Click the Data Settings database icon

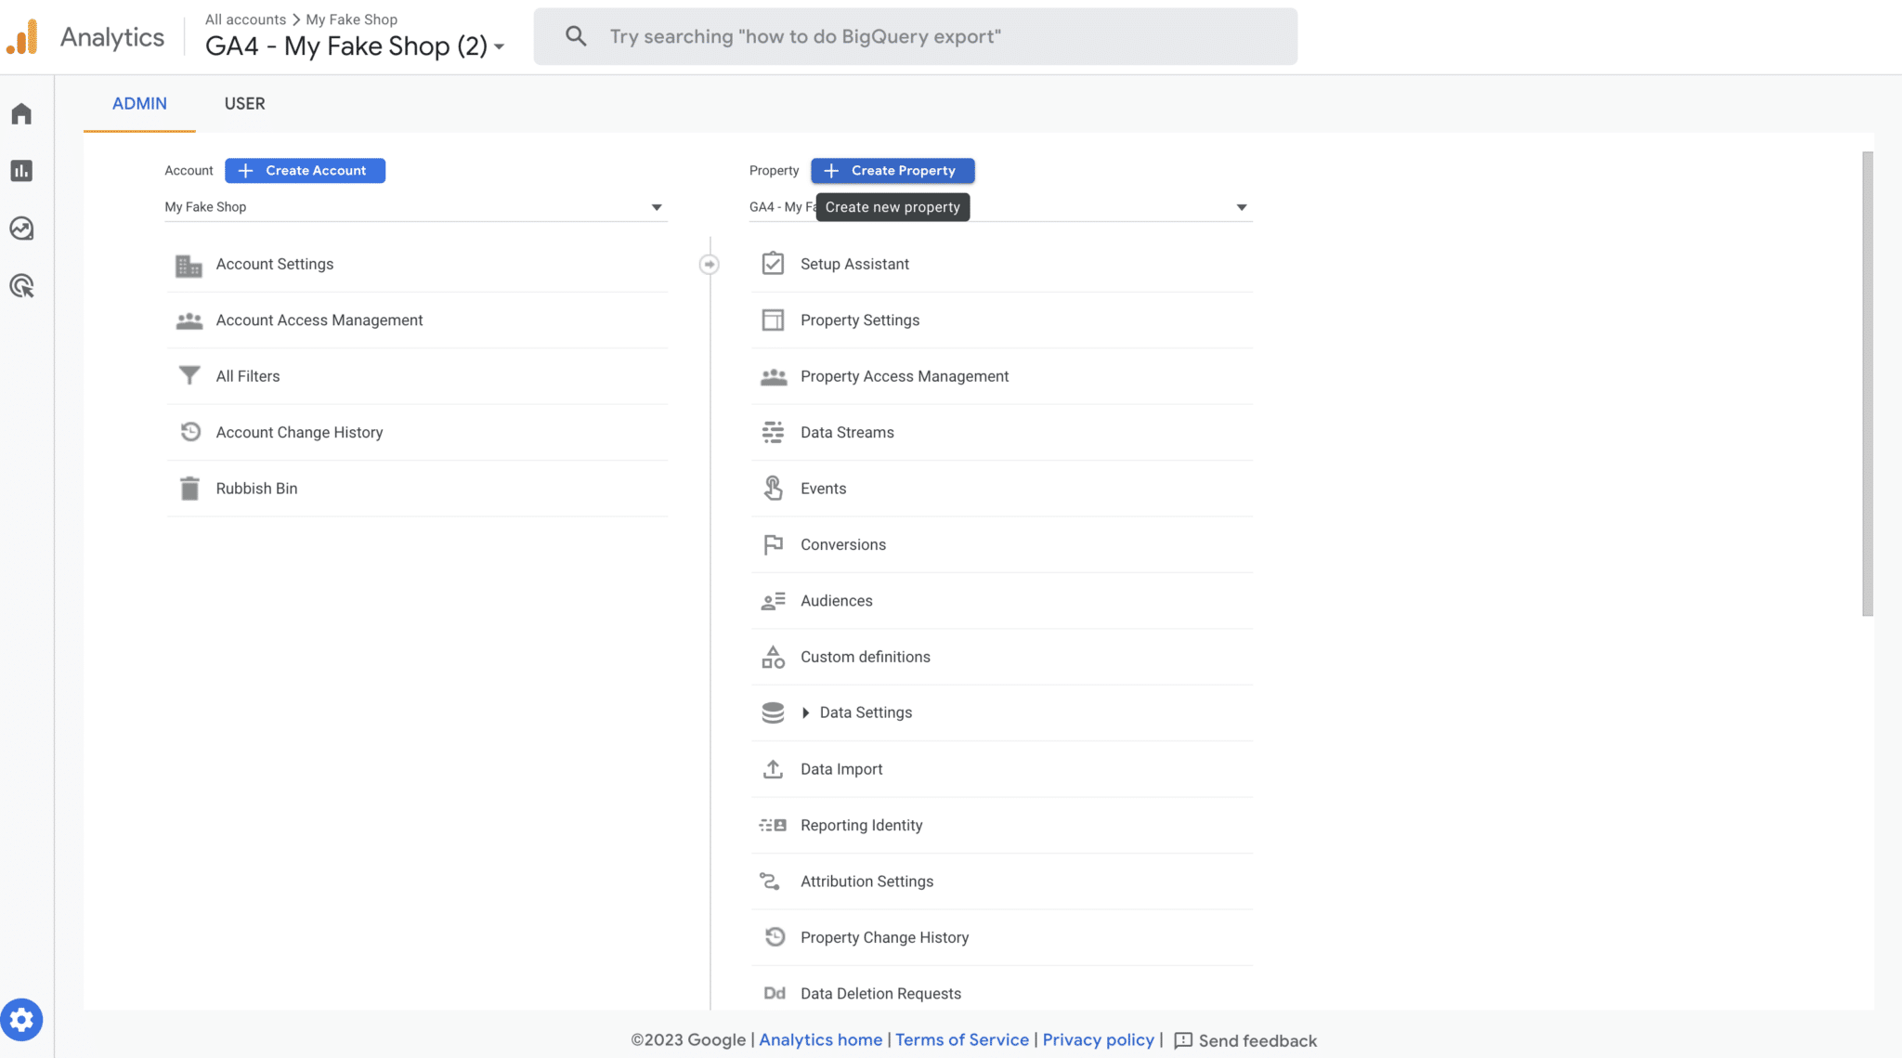pos(773,712)
